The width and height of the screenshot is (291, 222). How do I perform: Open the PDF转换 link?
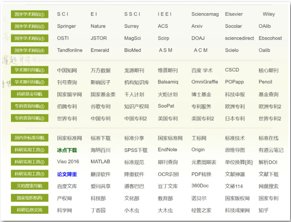coord(201,174)
